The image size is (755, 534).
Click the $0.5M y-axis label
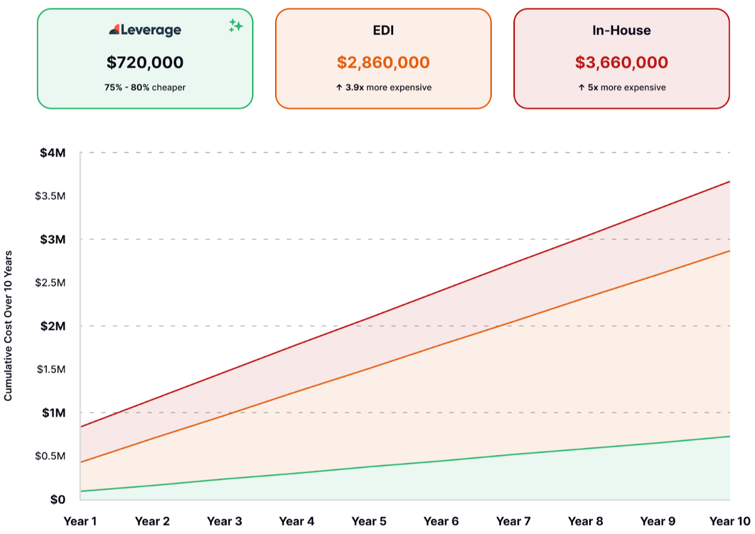50,456
